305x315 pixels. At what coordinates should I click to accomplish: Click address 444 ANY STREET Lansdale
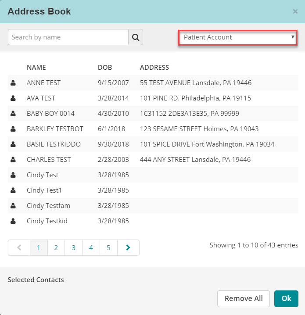coord(195,160)
